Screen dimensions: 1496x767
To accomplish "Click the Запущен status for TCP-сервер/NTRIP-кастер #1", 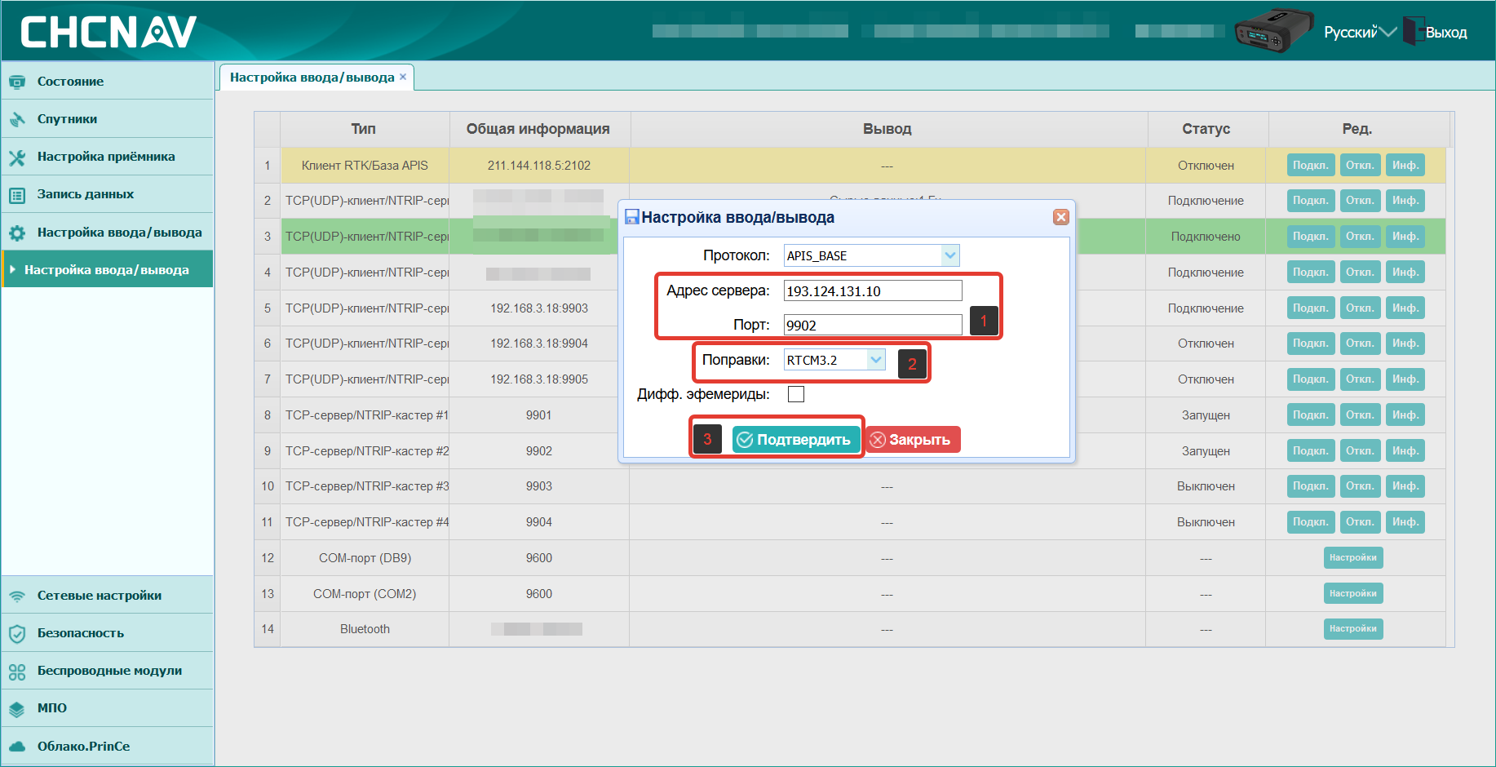I will [1206, 415].
